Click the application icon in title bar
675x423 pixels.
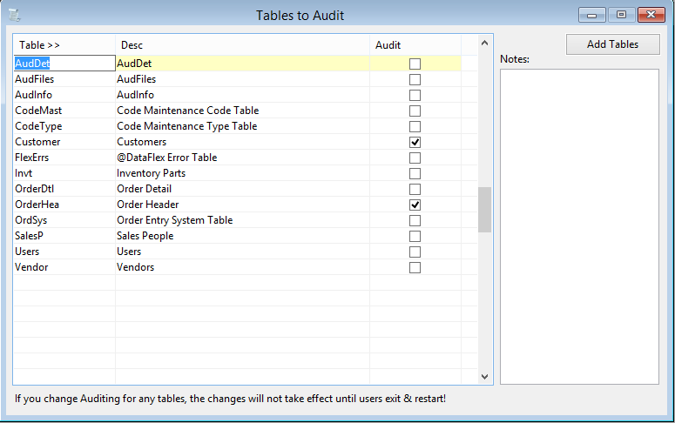coord(14,15)
